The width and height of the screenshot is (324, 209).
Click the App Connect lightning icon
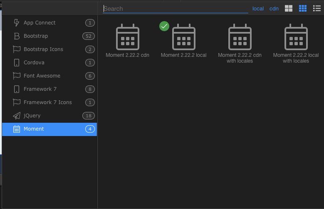point(17,23)
